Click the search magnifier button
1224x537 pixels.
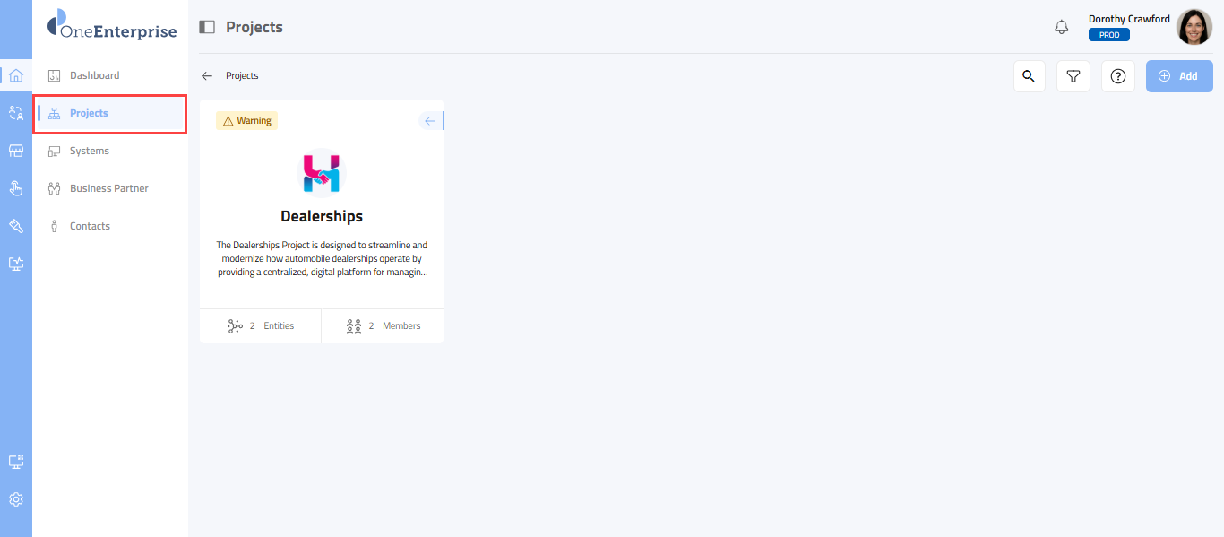[1029, 76]
